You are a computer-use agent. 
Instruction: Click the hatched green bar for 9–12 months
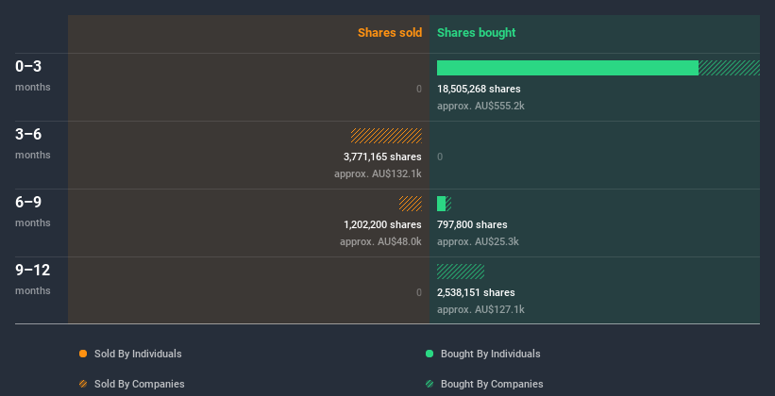coord(461,272)
